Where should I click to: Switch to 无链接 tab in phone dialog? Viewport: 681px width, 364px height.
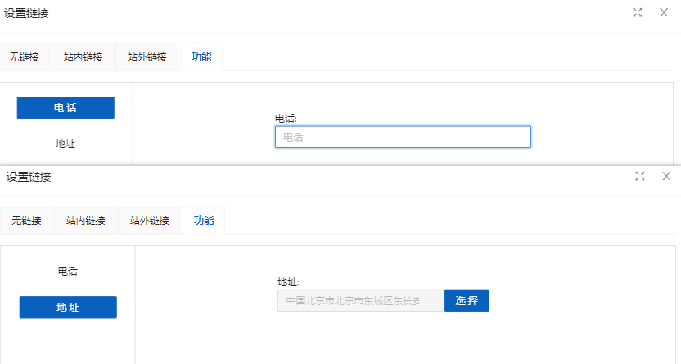pyautogui.click(x=24, y=57)
